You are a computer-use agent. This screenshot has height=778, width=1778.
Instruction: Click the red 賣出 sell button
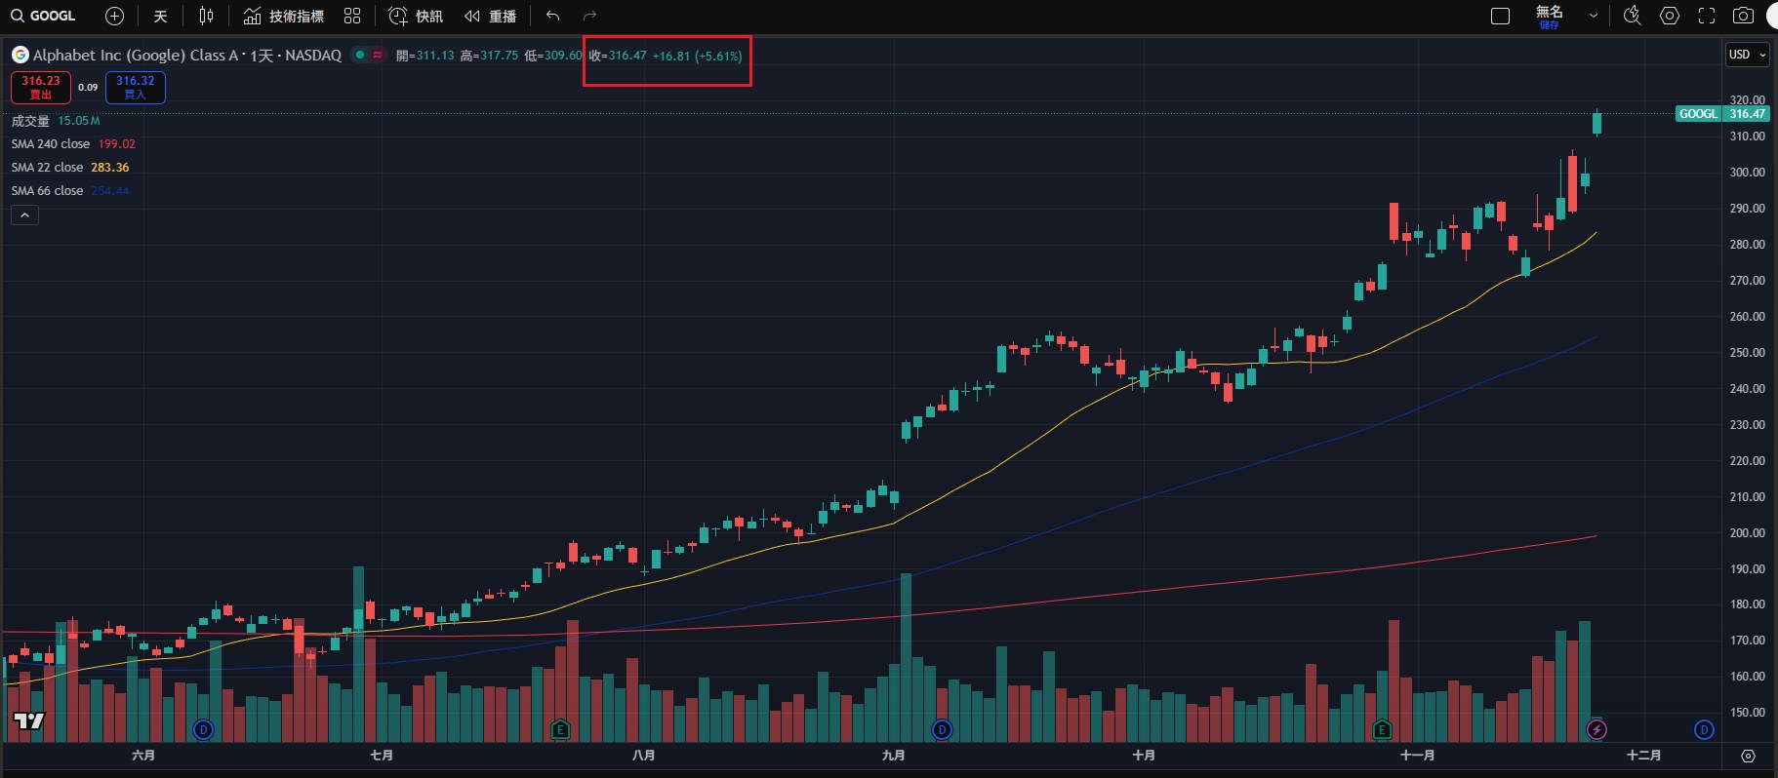[41, 87]
